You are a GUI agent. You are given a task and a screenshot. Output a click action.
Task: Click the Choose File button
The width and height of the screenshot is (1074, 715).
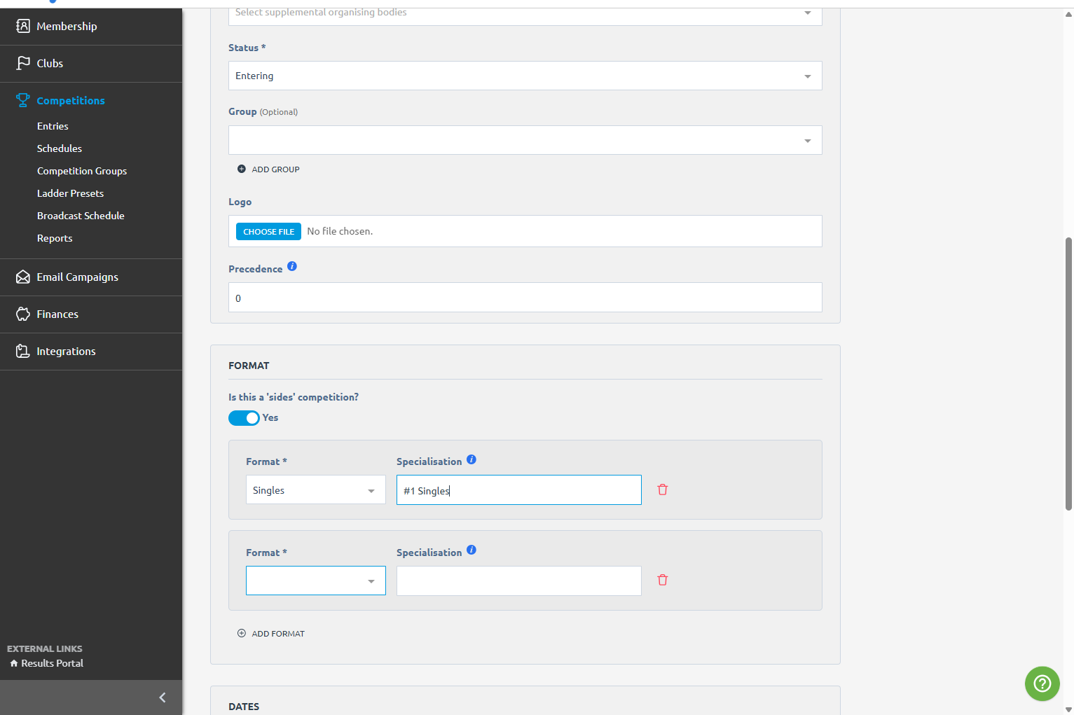pyautogui.click(x=268, y=232)
